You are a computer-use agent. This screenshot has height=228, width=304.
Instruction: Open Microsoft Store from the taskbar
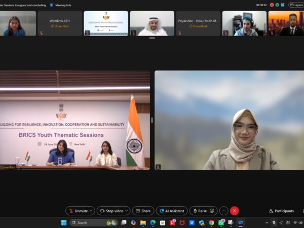click(x=163, y=222)
